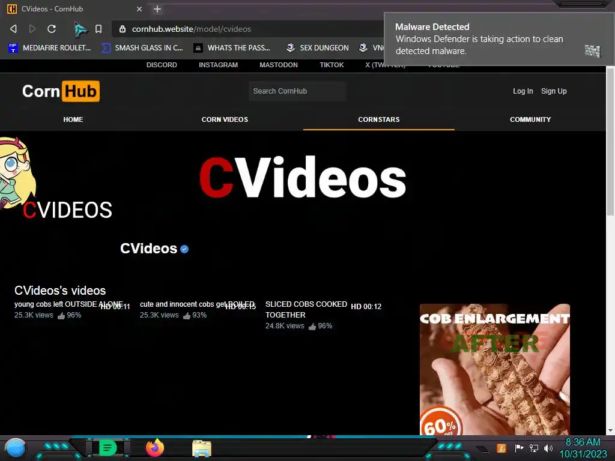Click the volume speaker tray icon
Image resolution: width=615 pixels, height=461 pixels.
[x=548, y=448]
